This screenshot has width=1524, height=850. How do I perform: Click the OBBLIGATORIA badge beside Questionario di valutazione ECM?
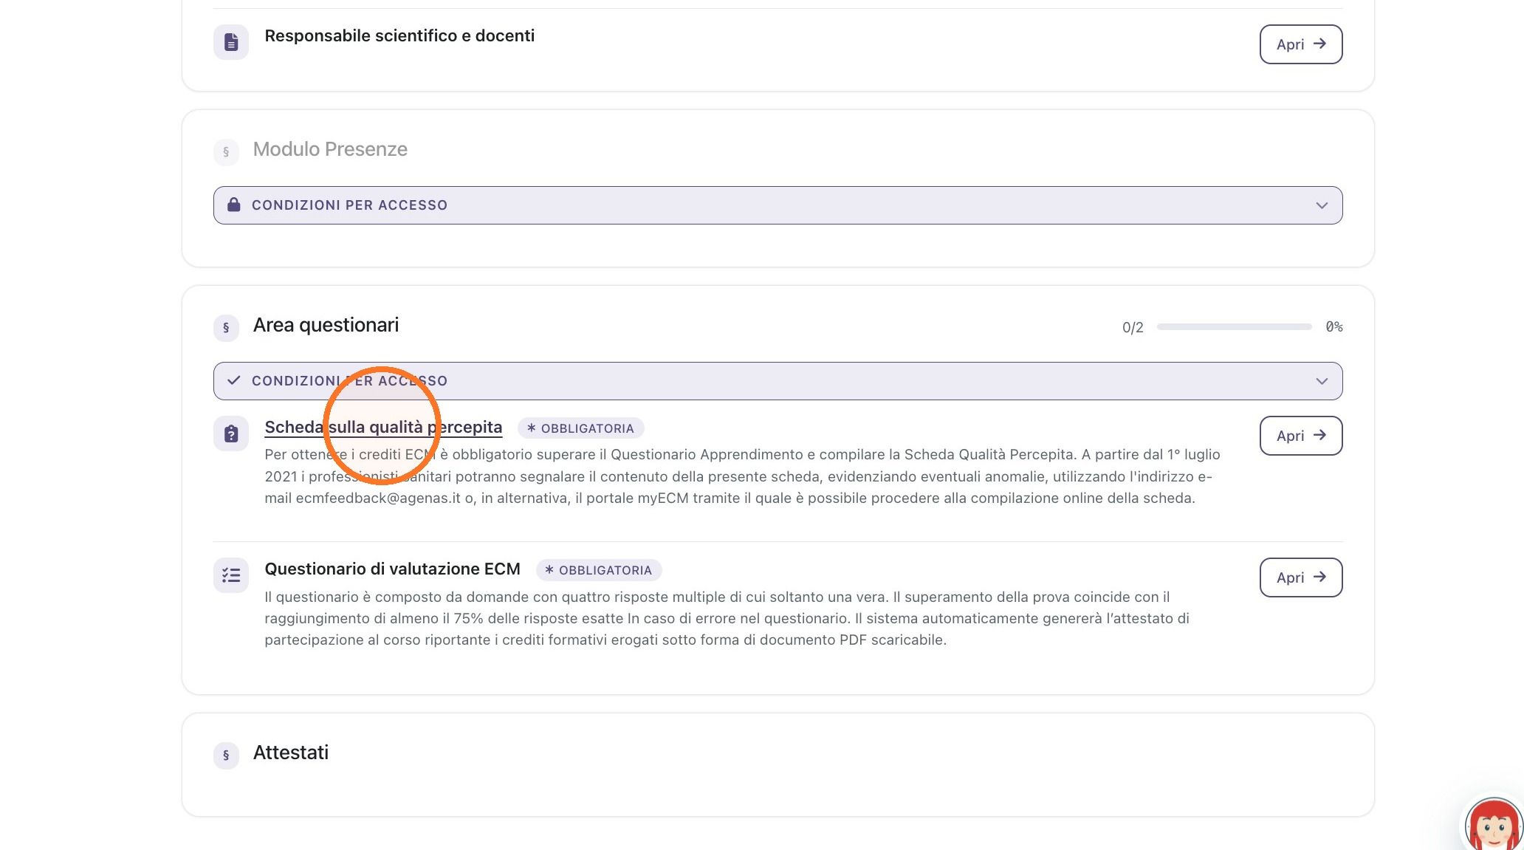pos(598,570)
